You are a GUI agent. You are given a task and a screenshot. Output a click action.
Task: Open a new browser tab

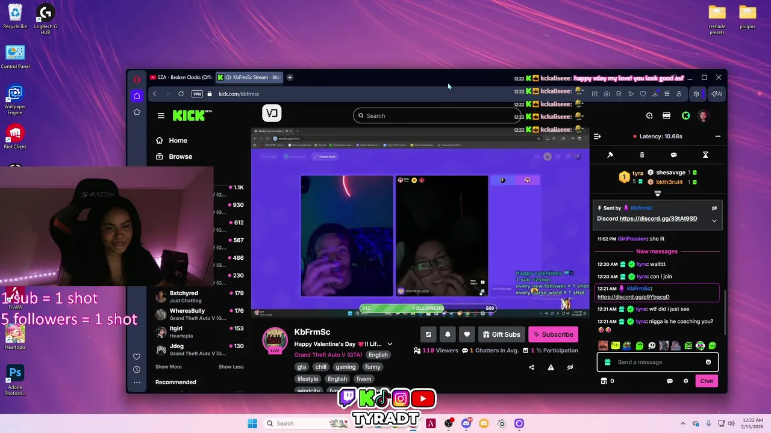click(x=290, y=77)
